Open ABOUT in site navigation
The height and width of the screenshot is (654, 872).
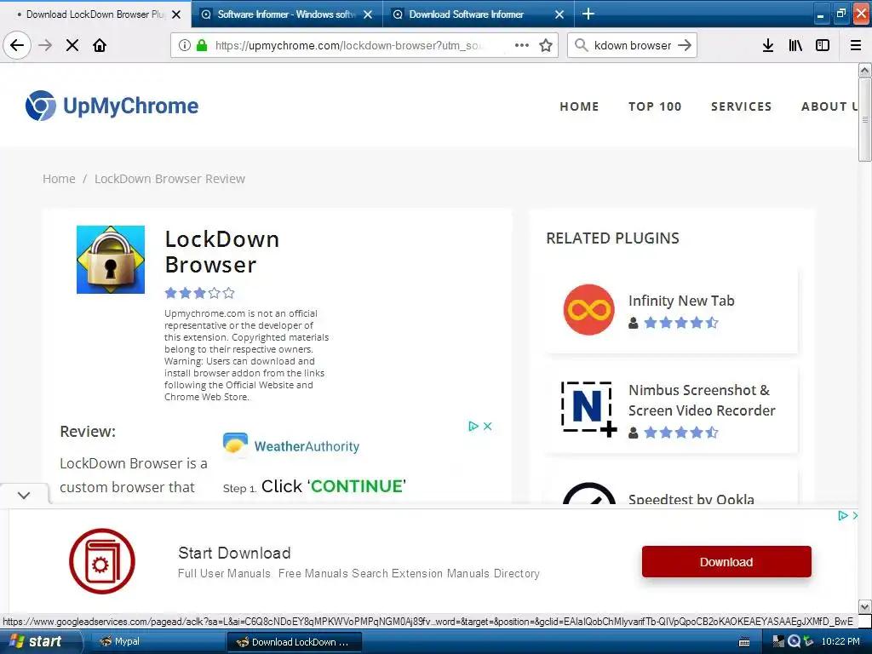pyautogui.click(x=829, y=106)
